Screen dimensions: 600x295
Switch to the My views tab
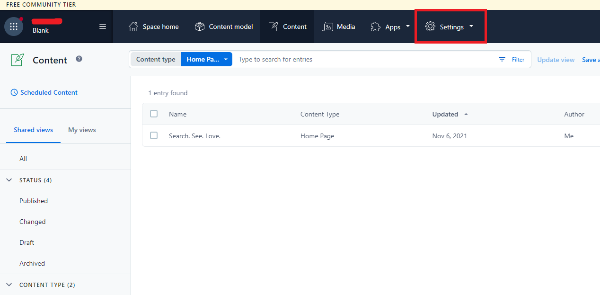[x=82, y=130]
